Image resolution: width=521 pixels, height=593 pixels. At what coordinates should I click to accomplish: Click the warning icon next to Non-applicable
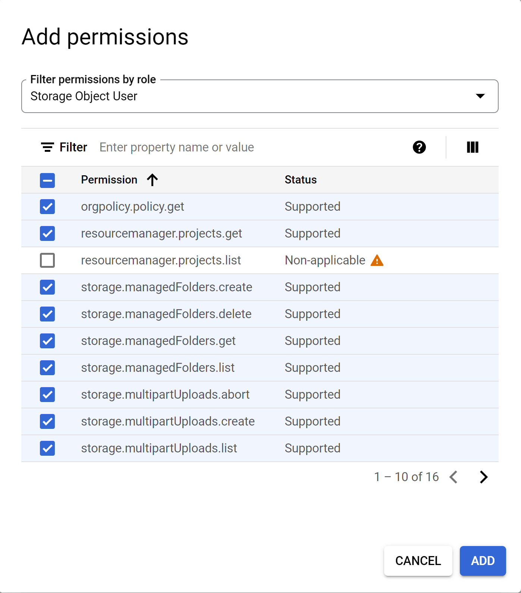click(377, 260)
